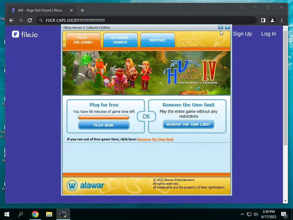
Task: Go back in Chrome browser
Action: coord(11,20)
